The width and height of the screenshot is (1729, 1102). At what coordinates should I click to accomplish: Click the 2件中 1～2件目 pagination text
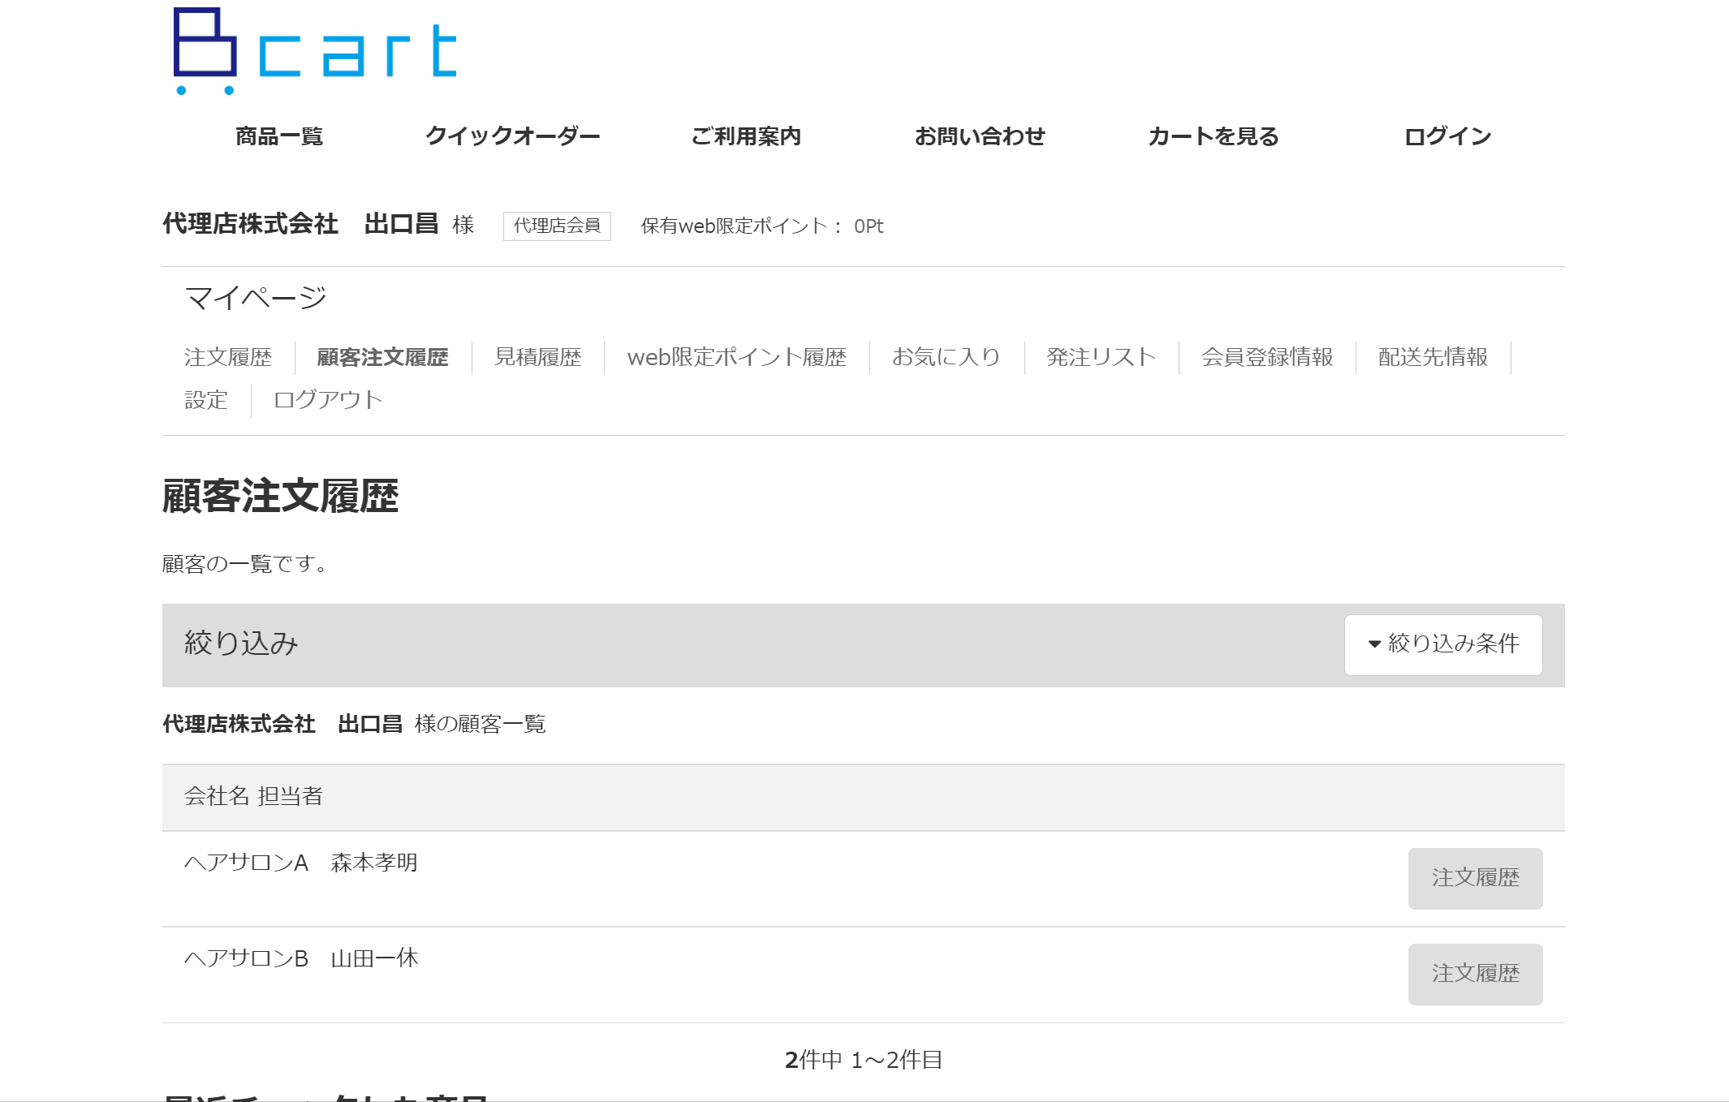pos(864,1060)
